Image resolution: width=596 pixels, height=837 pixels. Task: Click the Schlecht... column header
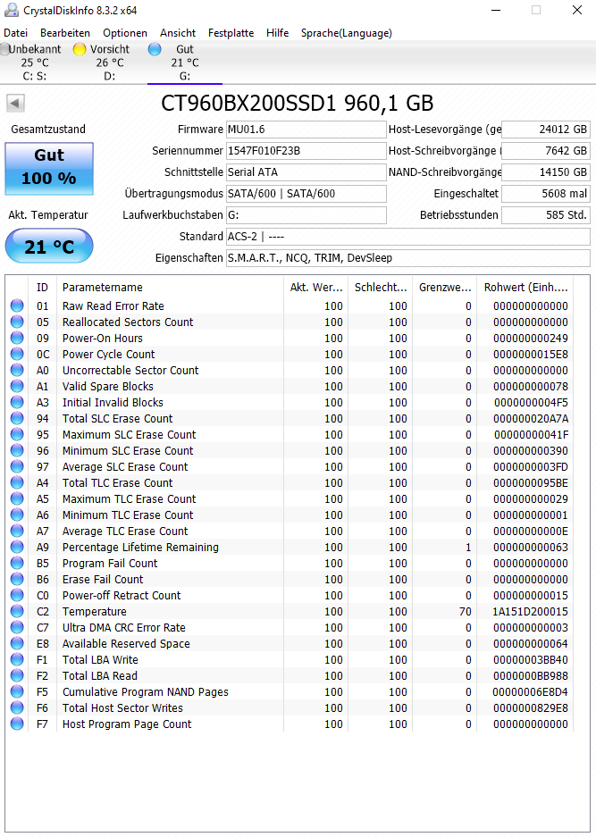tap(381, 287)
